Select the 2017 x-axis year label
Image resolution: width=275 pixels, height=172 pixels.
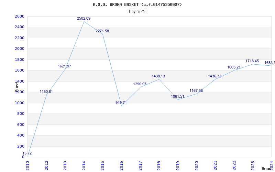pos(140,165)
